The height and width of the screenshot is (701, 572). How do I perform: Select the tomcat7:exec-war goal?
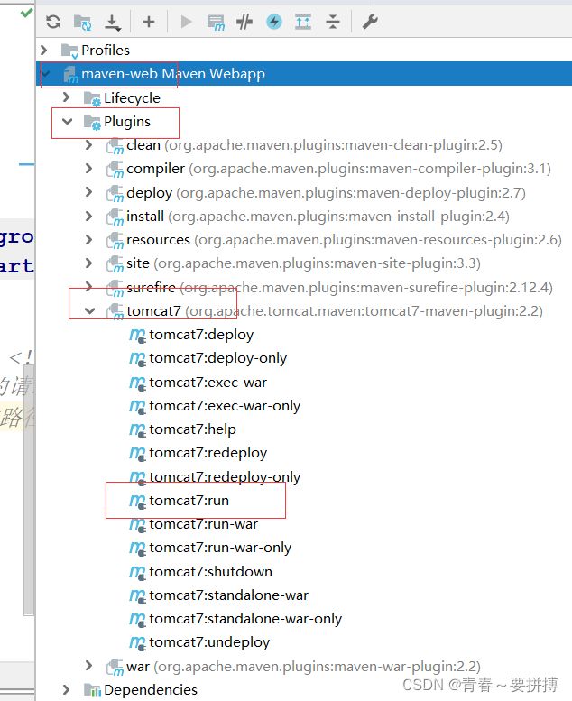point(208,383)
